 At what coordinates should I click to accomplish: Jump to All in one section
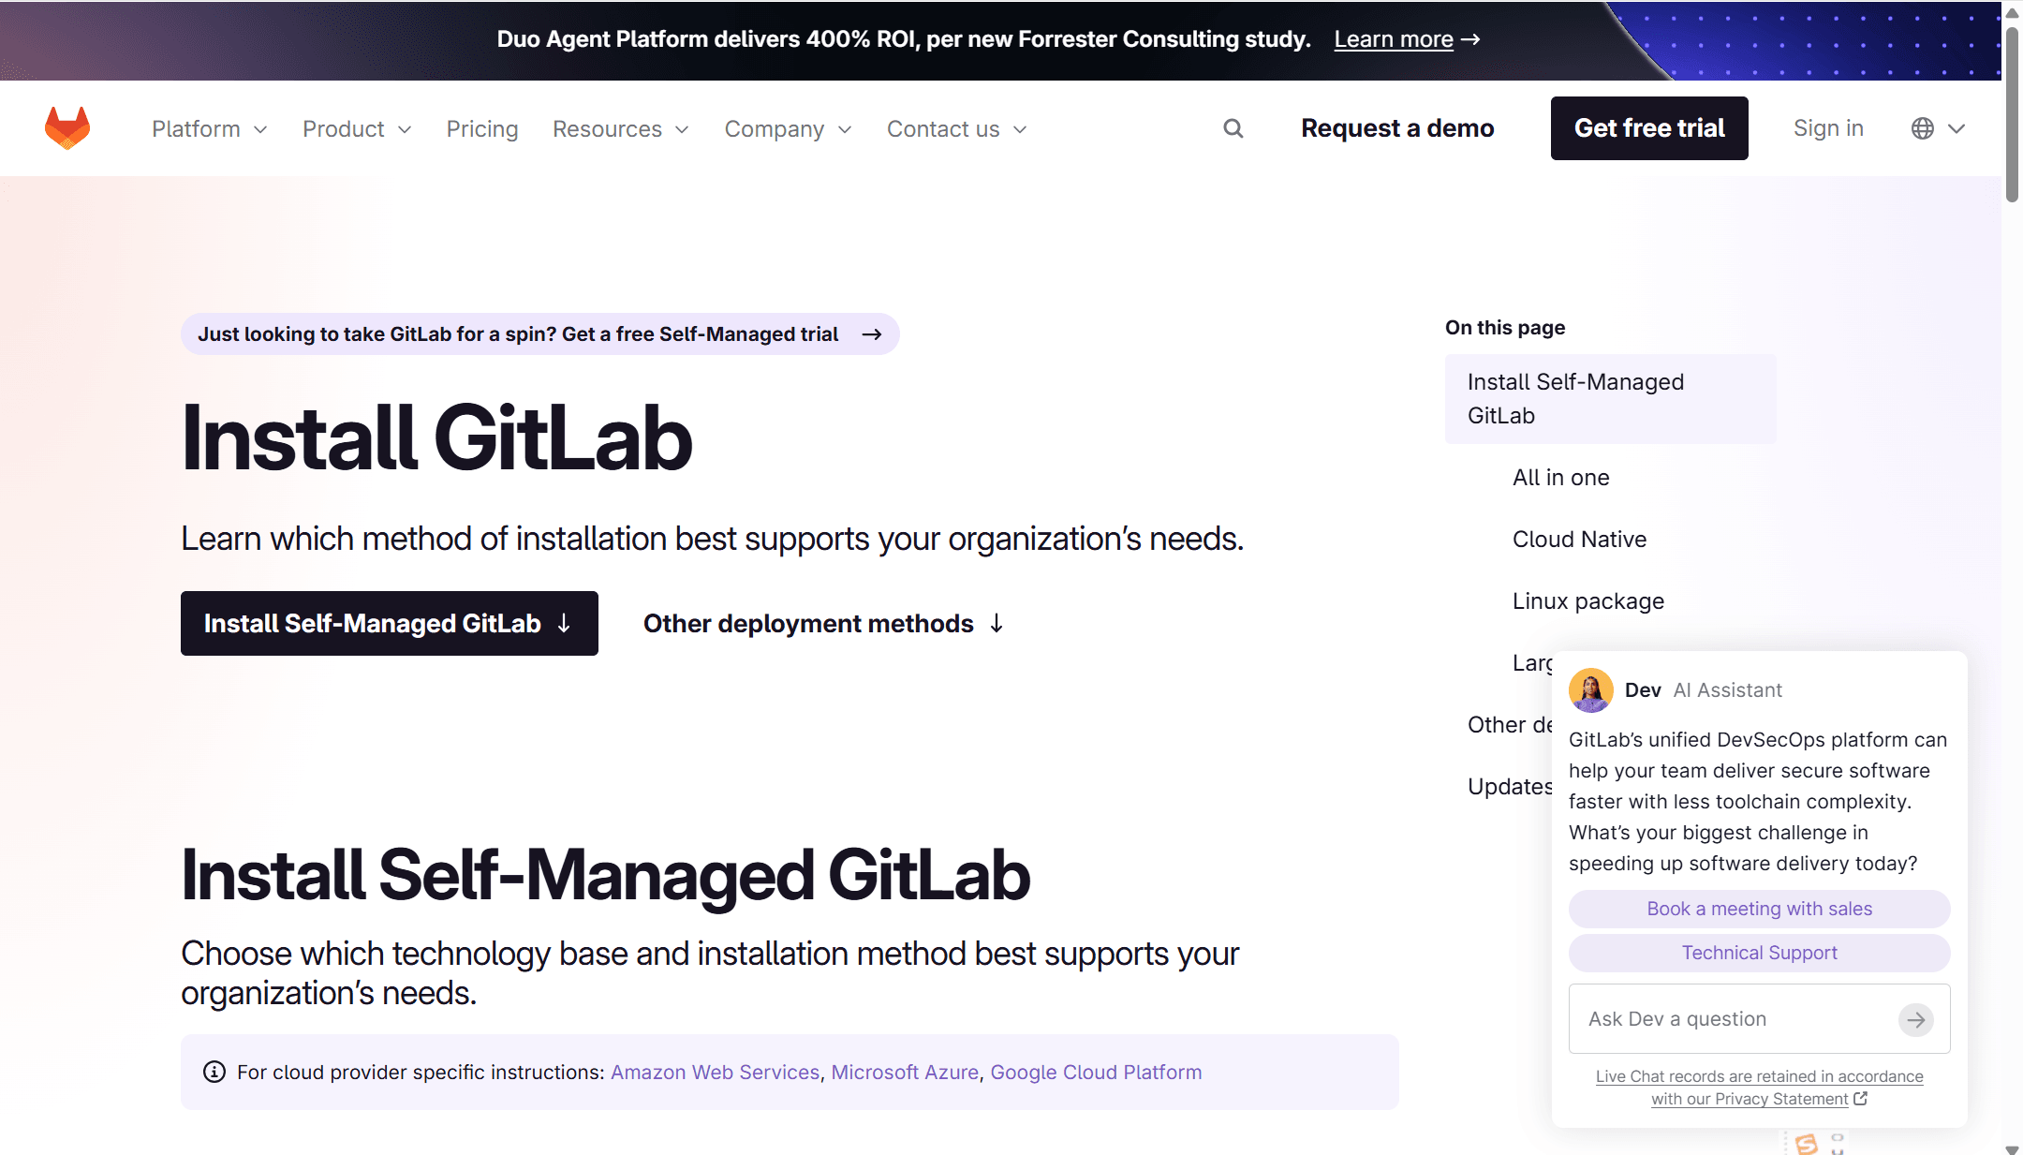point(1561,478)
